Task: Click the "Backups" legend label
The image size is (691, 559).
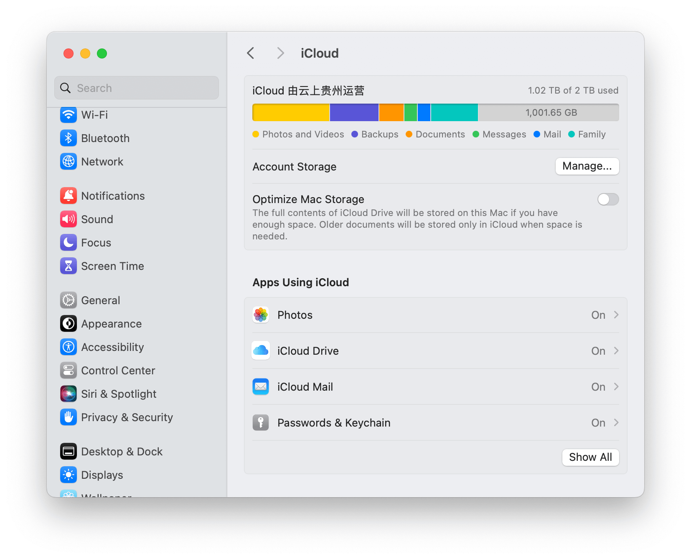Action: 380,135
